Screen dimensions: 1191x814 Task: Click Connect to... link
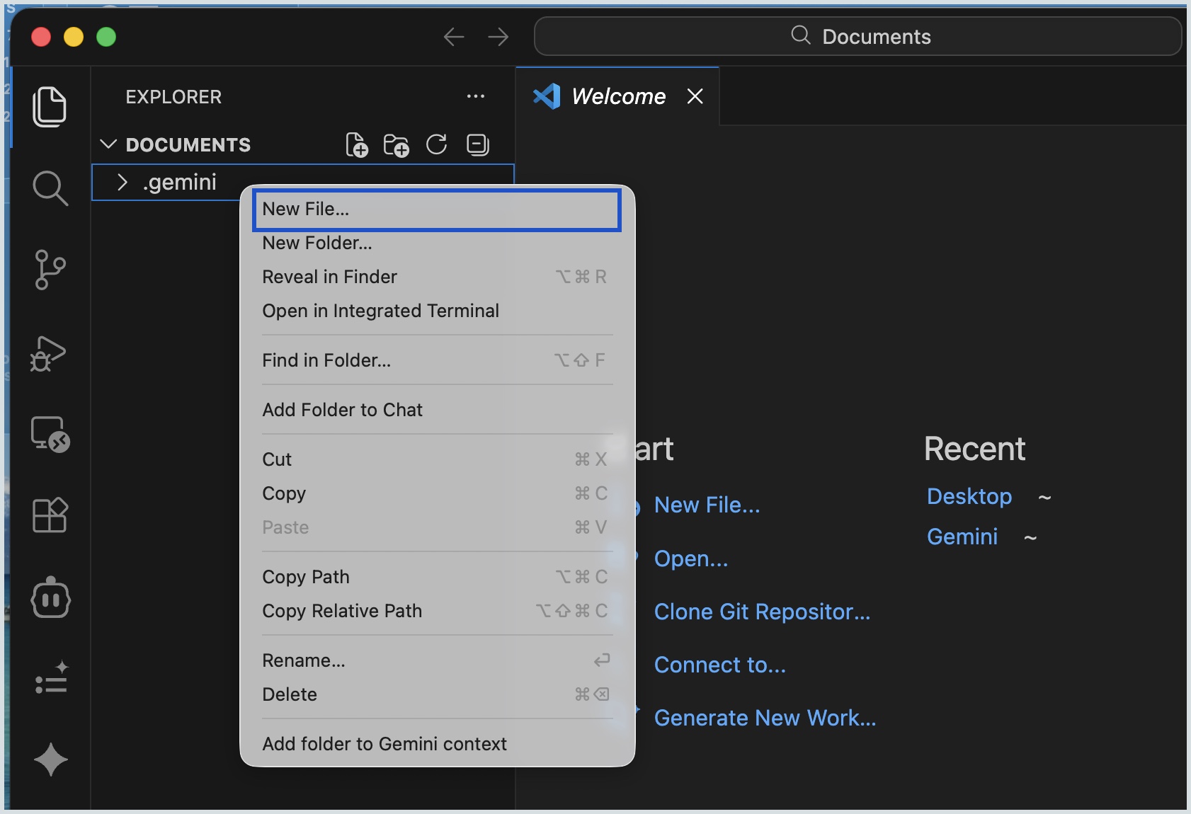tap(720, 665)
